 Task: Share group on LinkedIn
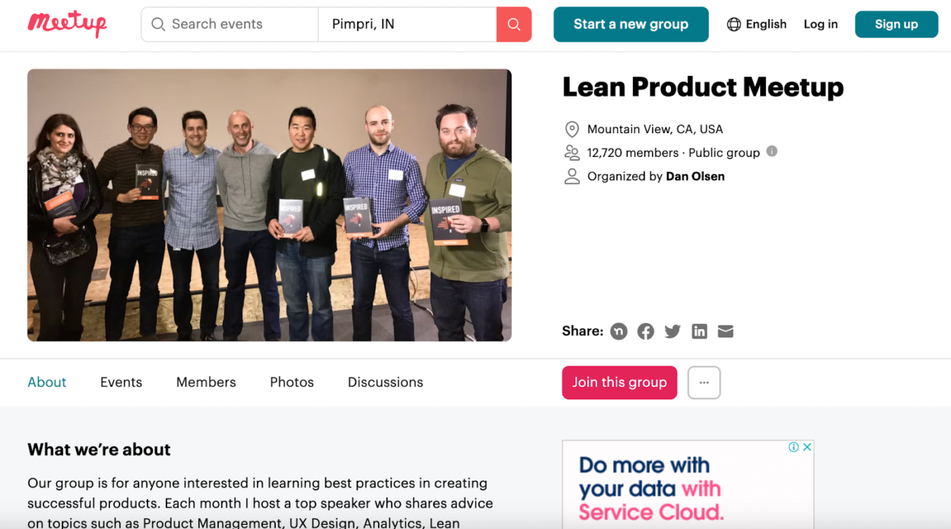[699, 331]
